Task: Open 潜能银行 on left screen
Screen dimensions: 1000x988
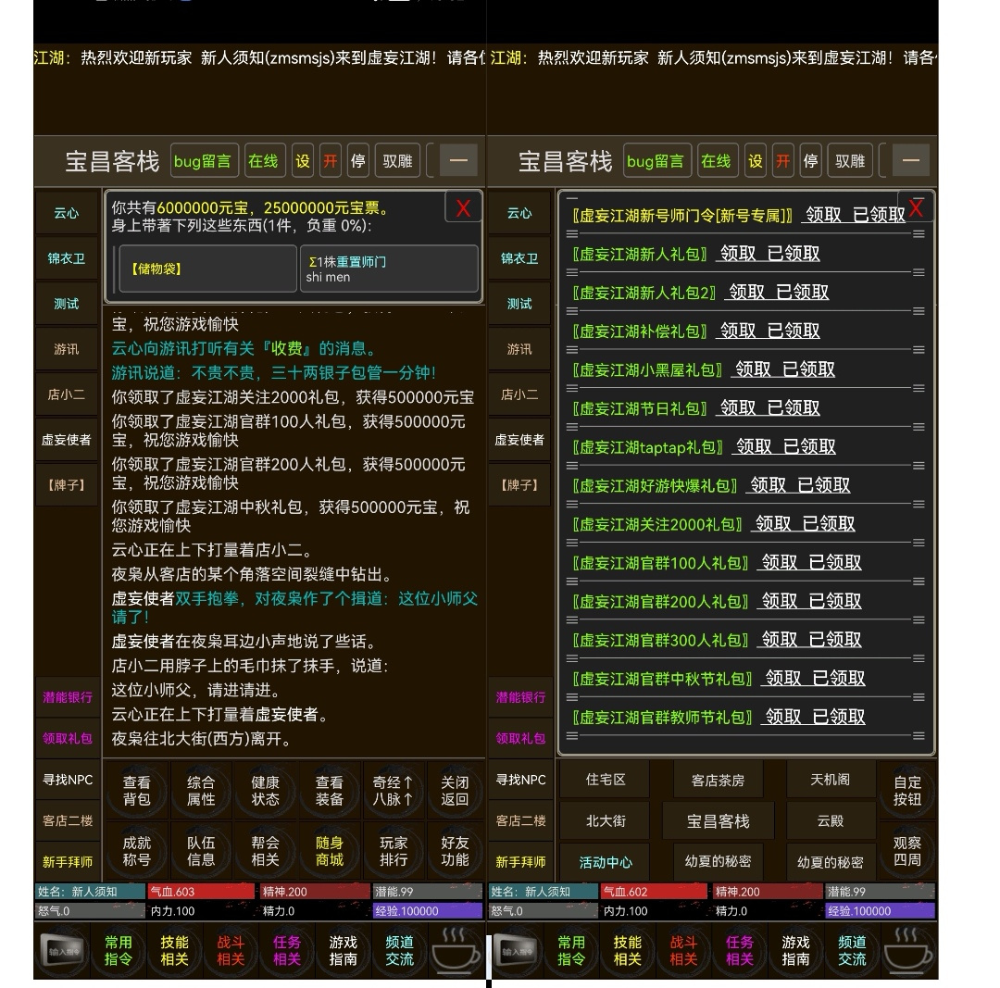Action: coord(68,697)
